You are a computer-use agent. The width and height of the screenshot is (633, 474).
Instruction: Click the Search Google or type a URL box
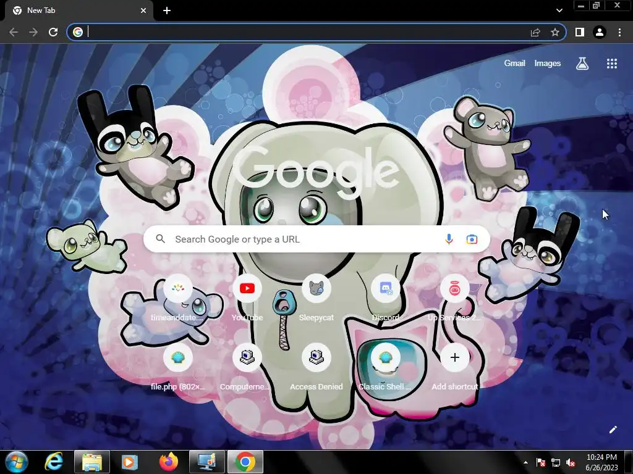[316, 239]
